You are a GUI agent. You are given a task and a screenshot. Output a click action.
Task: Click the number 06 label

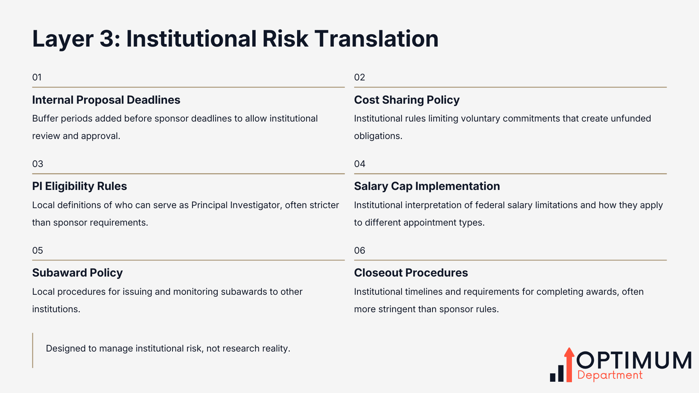point(359,250)
